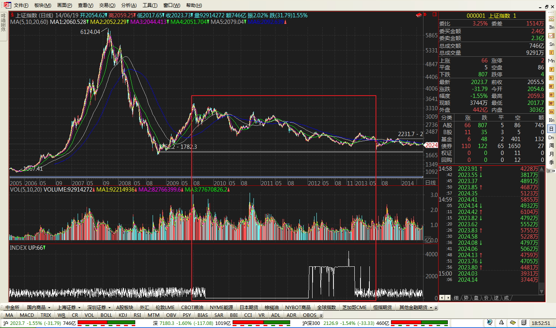Toggle the BOLL indicator
The height and width of the screenshot is (328, 556).
tap(106, 315)
